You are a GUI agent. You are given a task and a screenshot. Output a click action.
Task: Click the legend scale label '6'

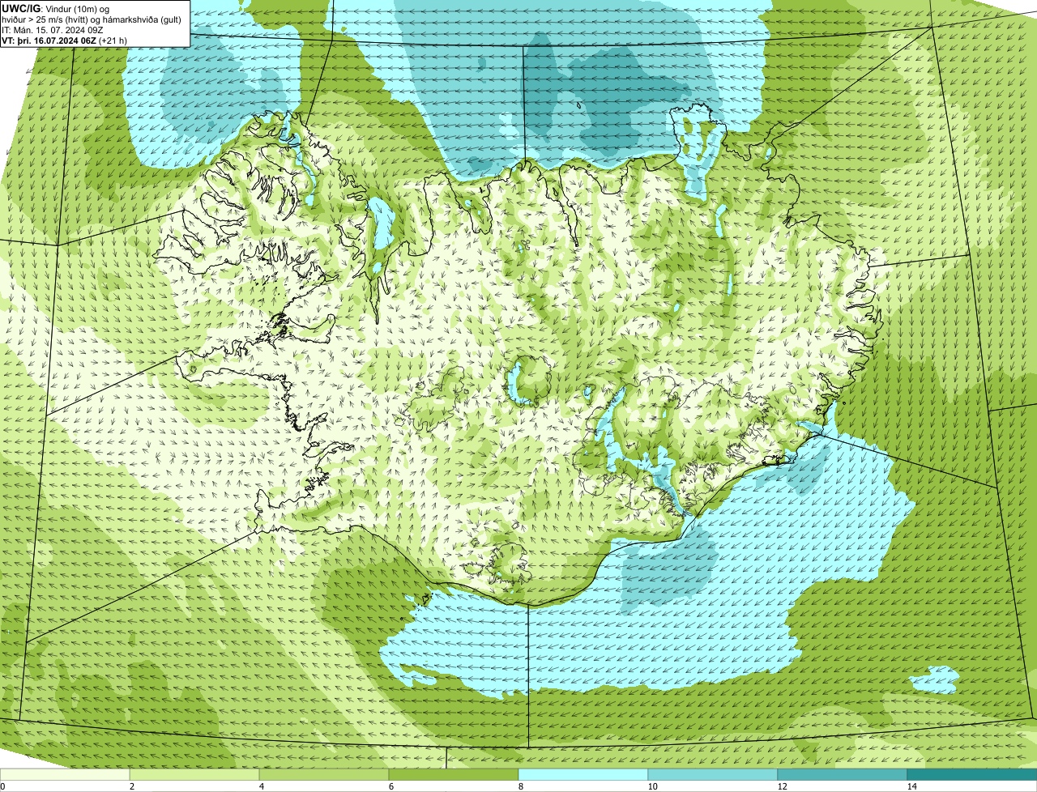[x=390, y=786]
